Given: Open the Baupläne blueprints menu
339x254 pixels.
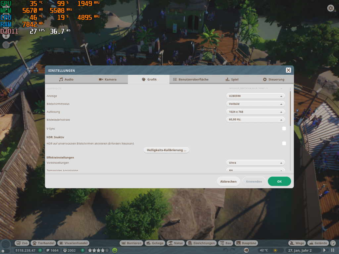Looking at the screenshot, I should [x=246, y=243].
